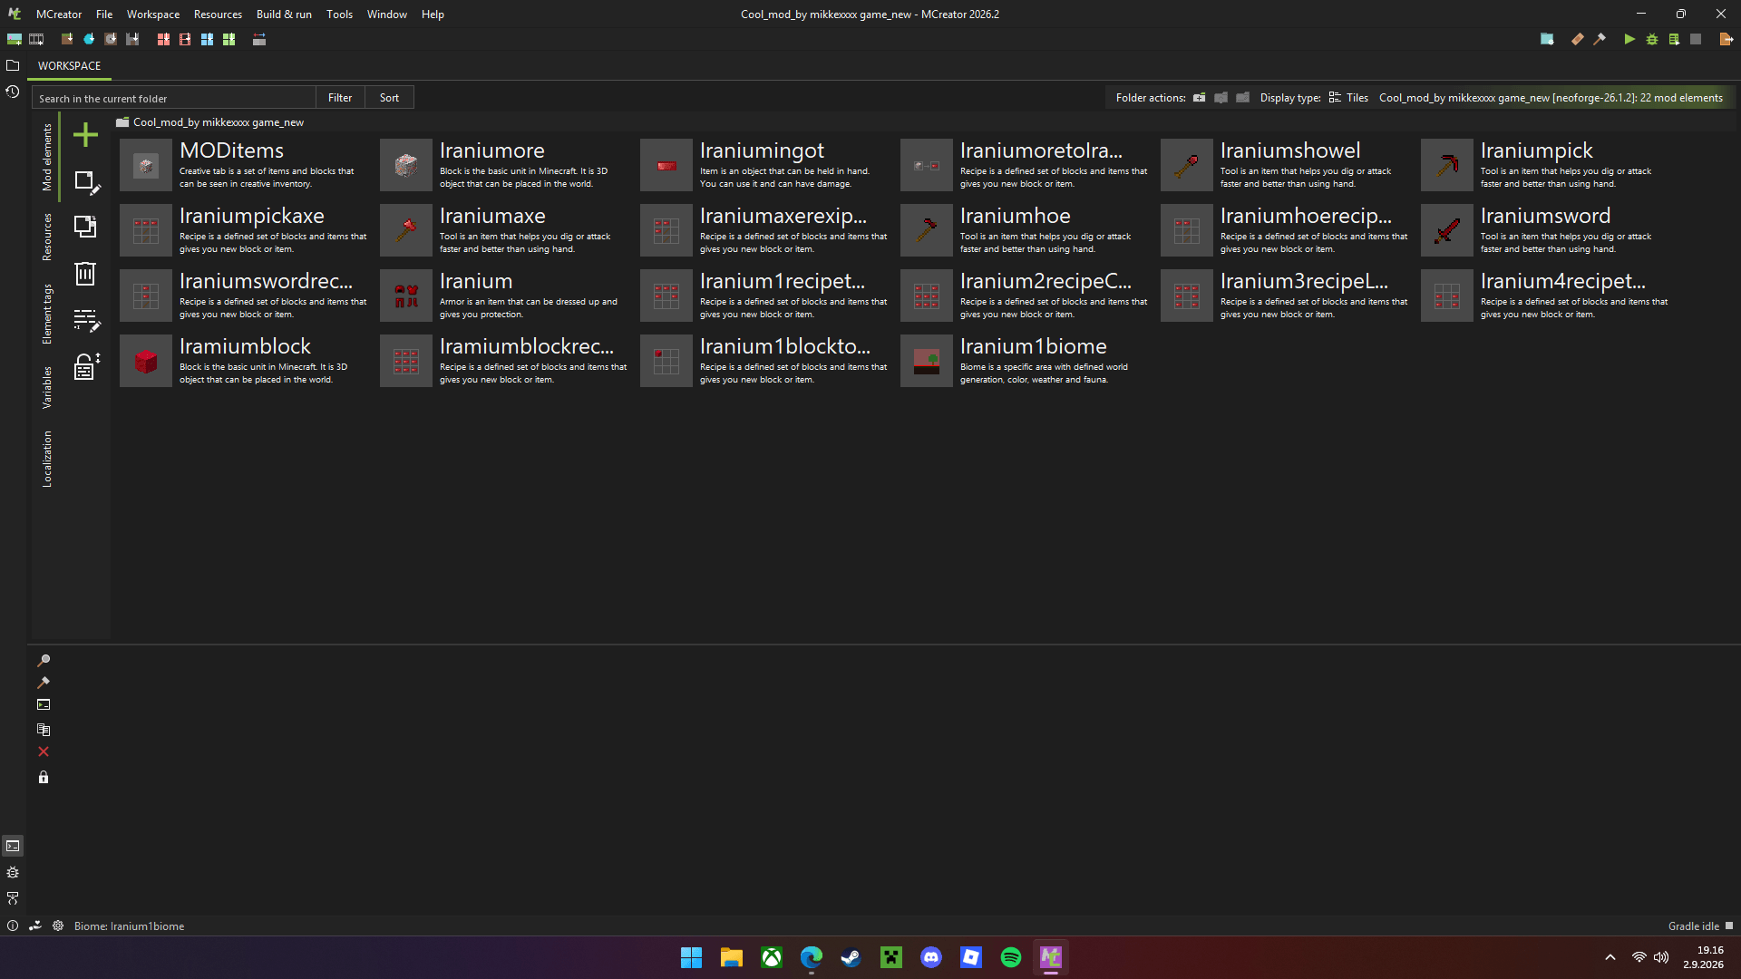Switch to the Resources vertical tab
The image size is (1741, 979).
tap(47, 237)
